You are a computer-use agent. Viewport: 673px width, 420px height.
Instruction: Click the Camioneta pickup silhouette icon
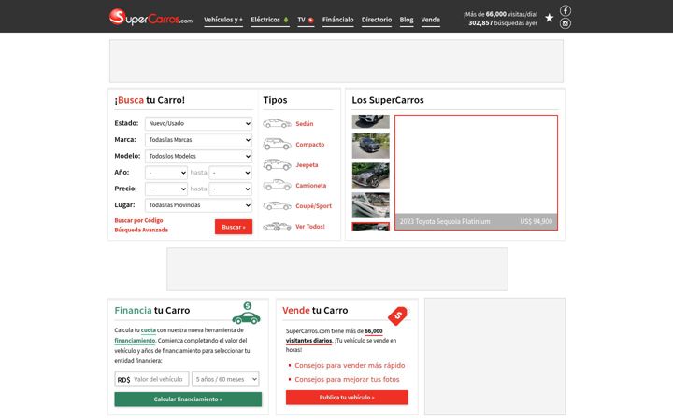coord(277,185)
